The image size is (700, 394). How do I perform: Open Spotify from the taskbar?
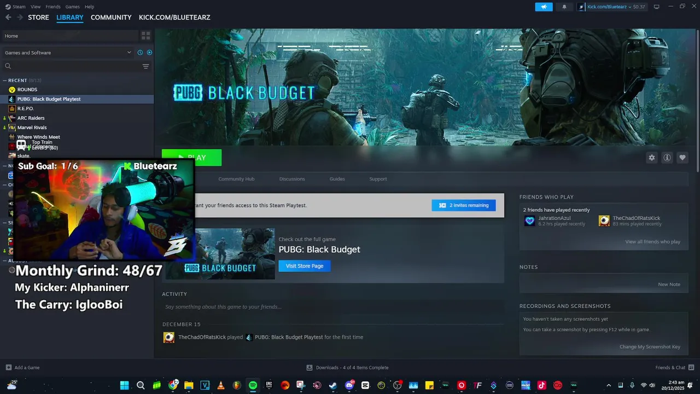click(253, 385)
